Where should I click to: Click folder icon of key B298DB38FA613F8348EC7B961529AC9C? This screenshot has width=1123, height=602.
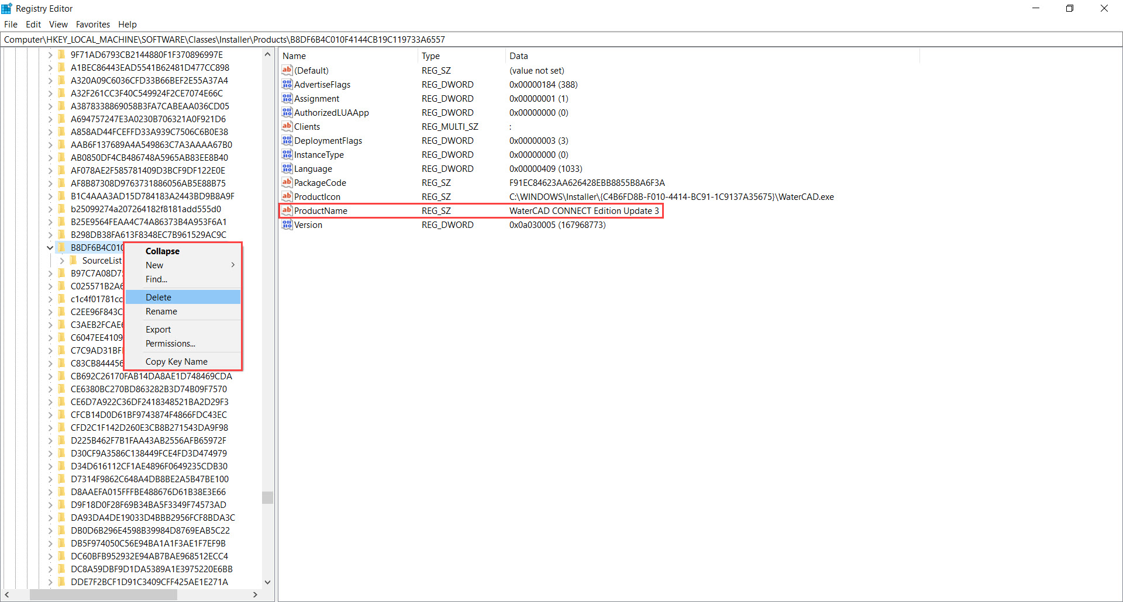(61, 234)
